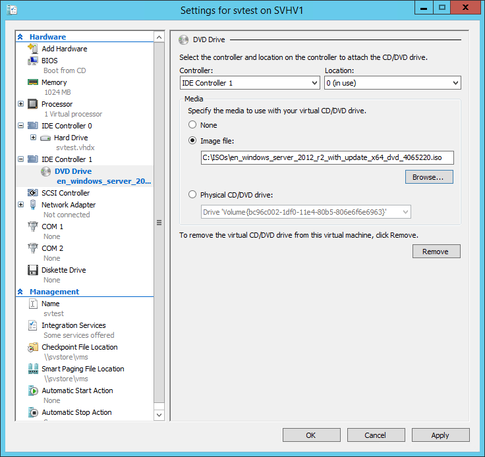Click the settings window title bar icon
The height and width of the screenshot is (457, 485).
pos(12,10)
